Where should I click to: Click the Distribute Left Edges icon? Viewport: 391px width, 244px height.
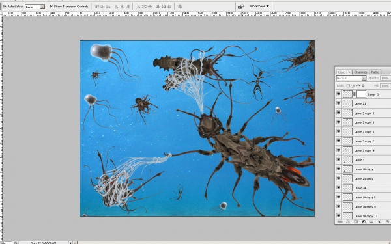[158, 7]
